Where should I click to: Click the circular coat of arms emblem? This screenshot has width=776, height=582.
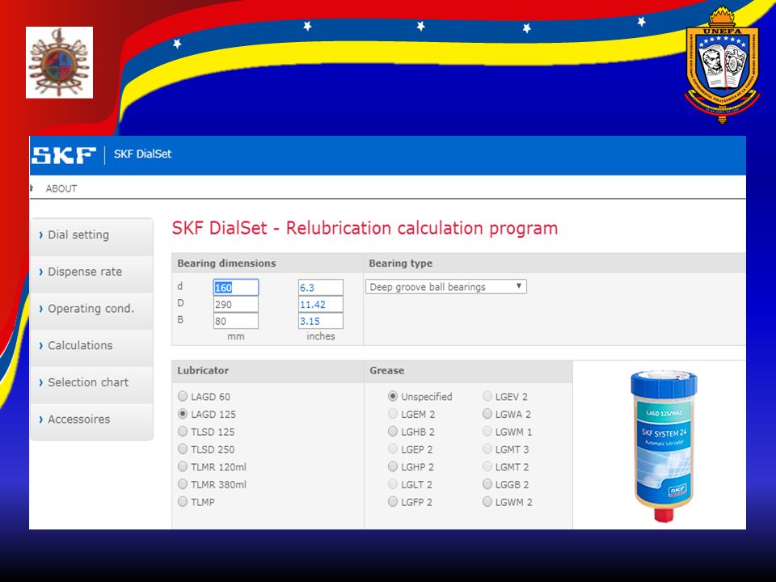(x=59, y=62)
